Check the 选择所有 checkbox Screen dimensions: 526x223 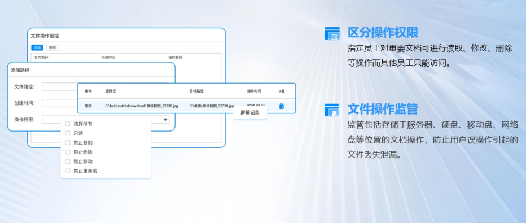click(x=68, y=124)
